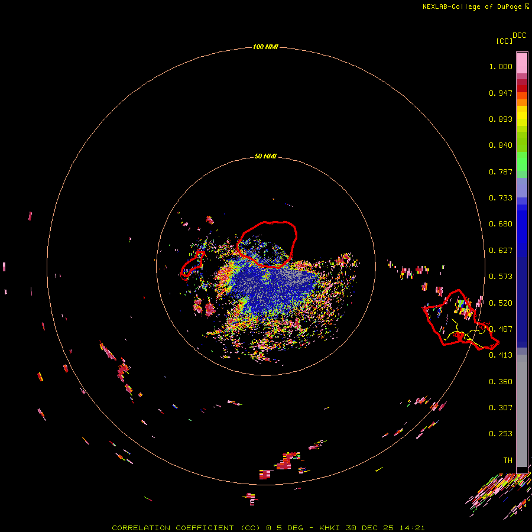
Task: Click the 0.307 legend value
Action: [501, 408]
